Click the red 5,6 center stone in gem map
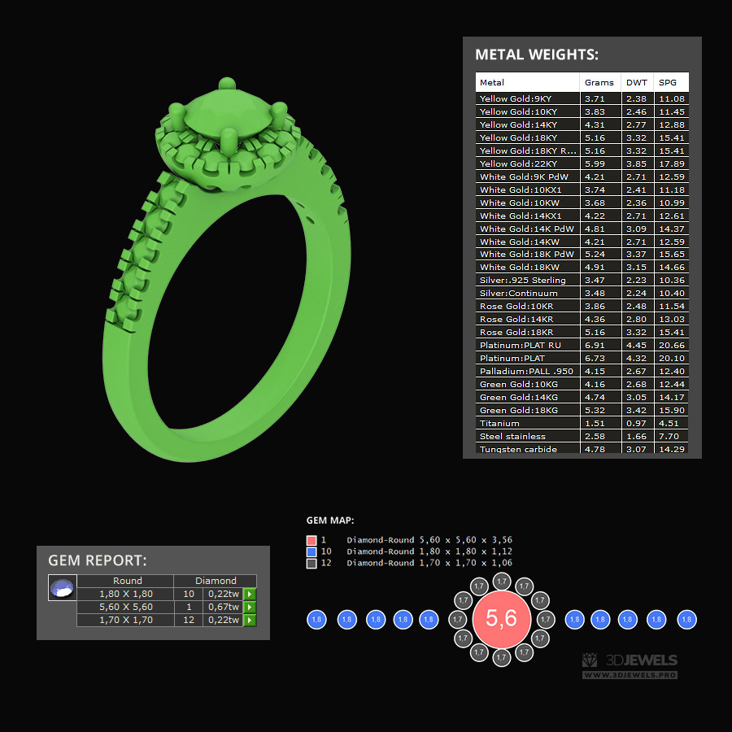732x732 pixels. [501, 619]
